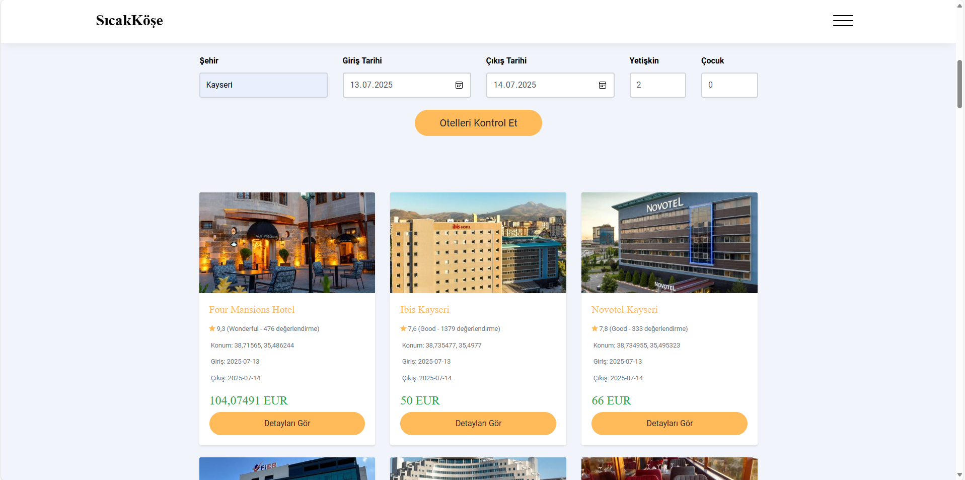The width and height of the screenshot is (965, 480).
Task: Click the 104,07491 EUR price
Action: click(x=248, y=400)
